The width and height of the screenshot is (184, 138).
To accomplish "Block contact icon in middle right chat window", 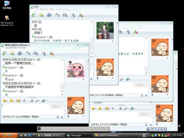I will [x=136, y=32].
